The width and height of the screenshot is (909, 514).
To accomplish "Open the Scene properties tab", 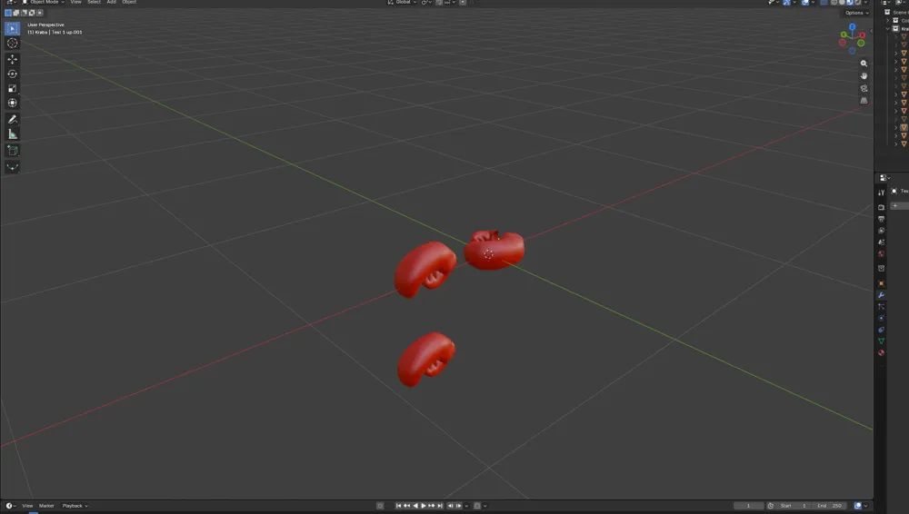I will 881,242.
